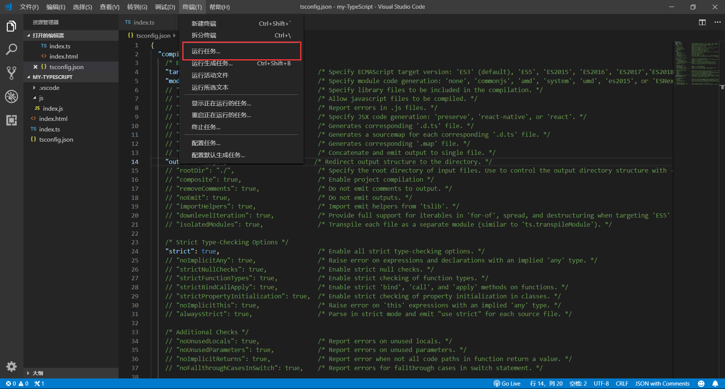
Task: Open the 选择(S) menu
Action: [x=82, y=7]
